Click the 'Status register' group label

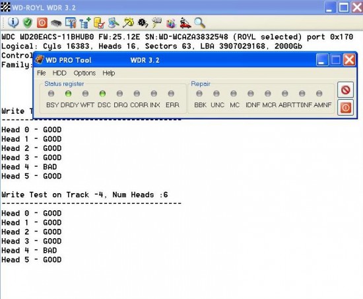pyautogui.click(x=64, y=84)
